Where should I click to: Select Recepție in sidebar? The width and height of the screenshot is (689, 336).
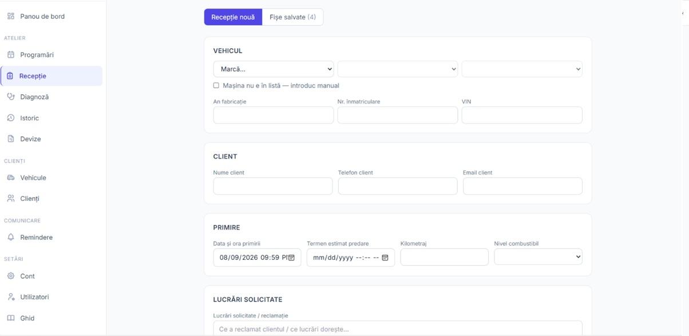point(52,76)
